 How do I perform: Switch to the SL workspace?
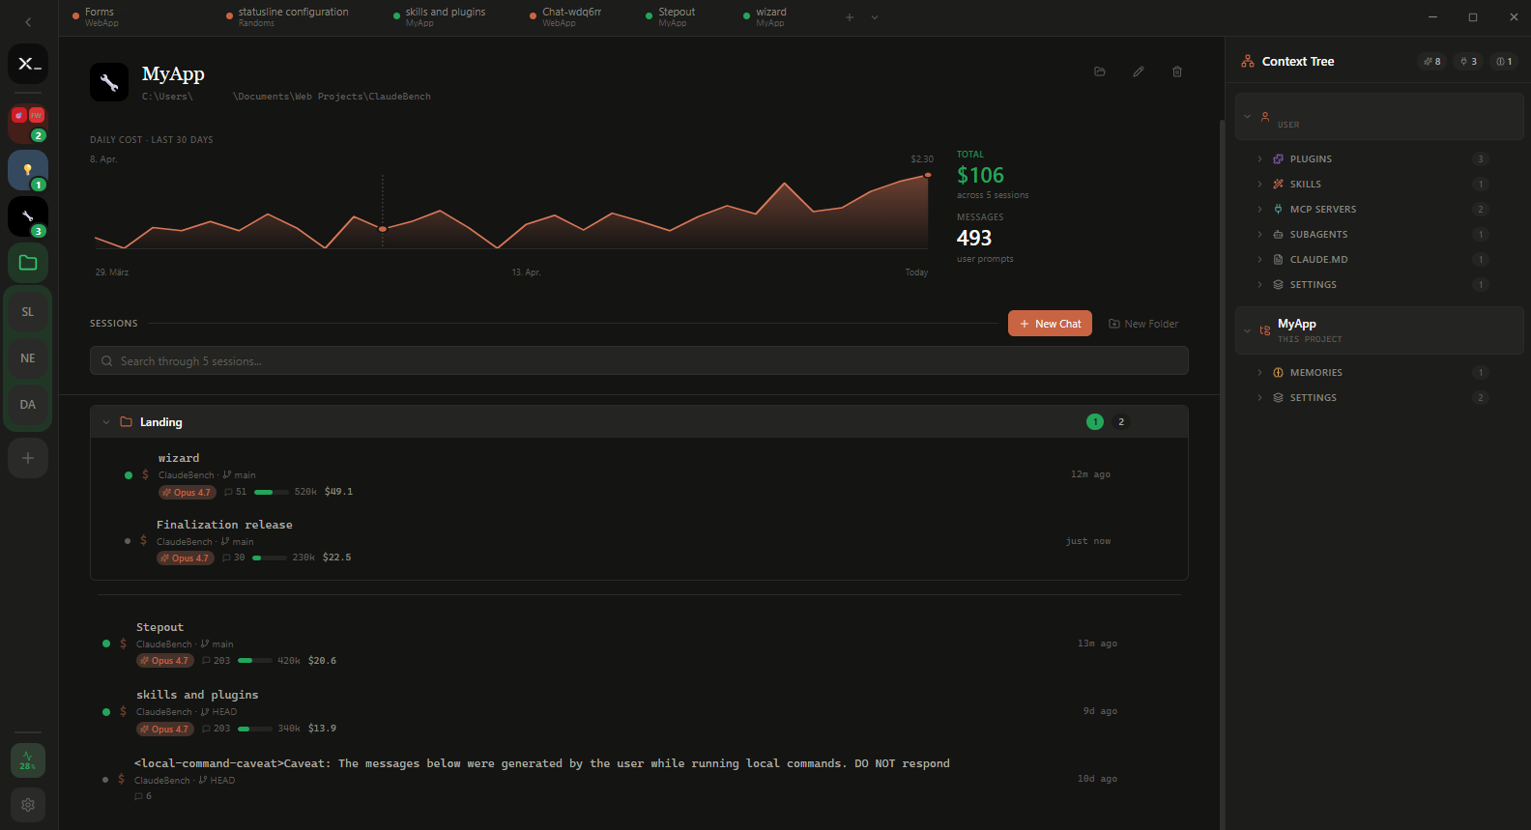tap(28, 312)
